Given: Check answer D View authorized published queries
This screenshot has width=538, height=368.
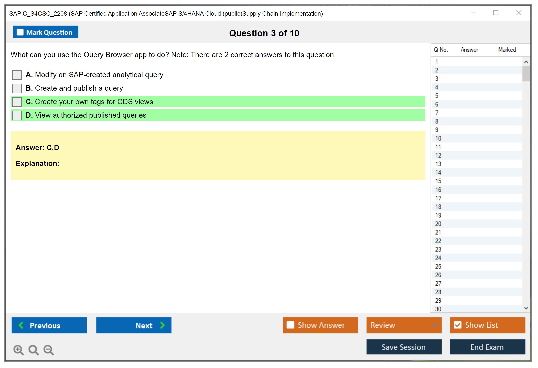Looking at the screenshot, I should pyautogui.click(x=17, y=115).
